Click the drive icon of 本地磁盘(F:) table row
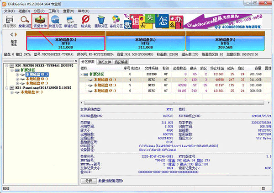The width and height of the screenshot is (274, 193). pos(90,91)
